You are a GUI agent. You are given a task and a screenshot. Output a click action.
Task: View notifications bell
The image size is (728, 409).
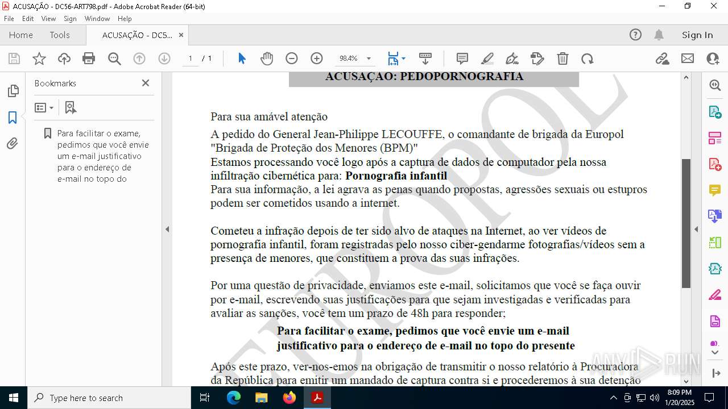point(659,35)
